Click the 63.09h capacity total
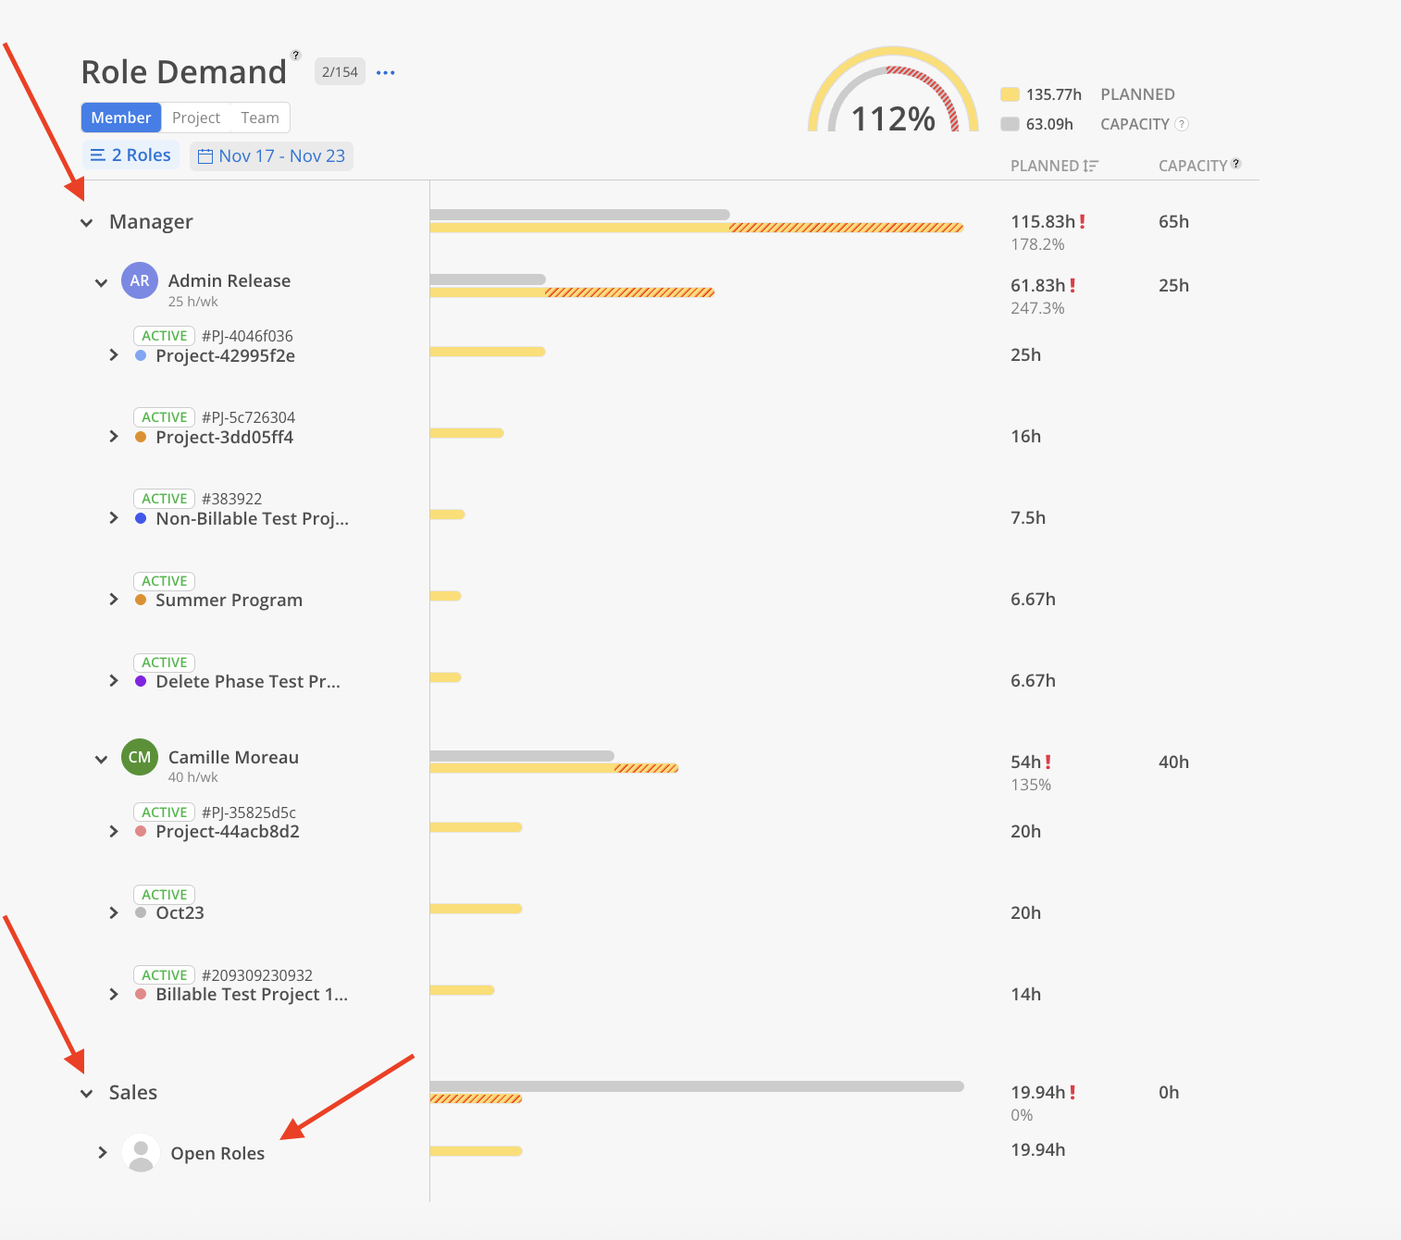Image resolution: width=1401 pixels, height=1240 pixels. [1049, 124]
